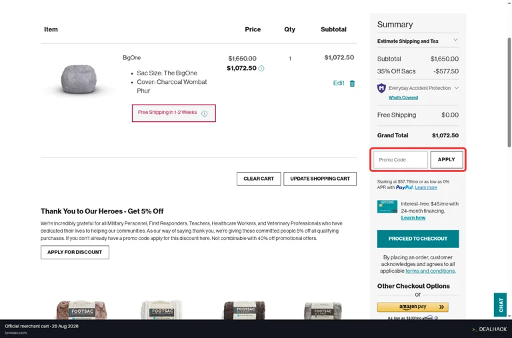The width and height of the screenshot is (512, 338).
Task: Click Update Shopping Cart button
Action: (320, 179)
